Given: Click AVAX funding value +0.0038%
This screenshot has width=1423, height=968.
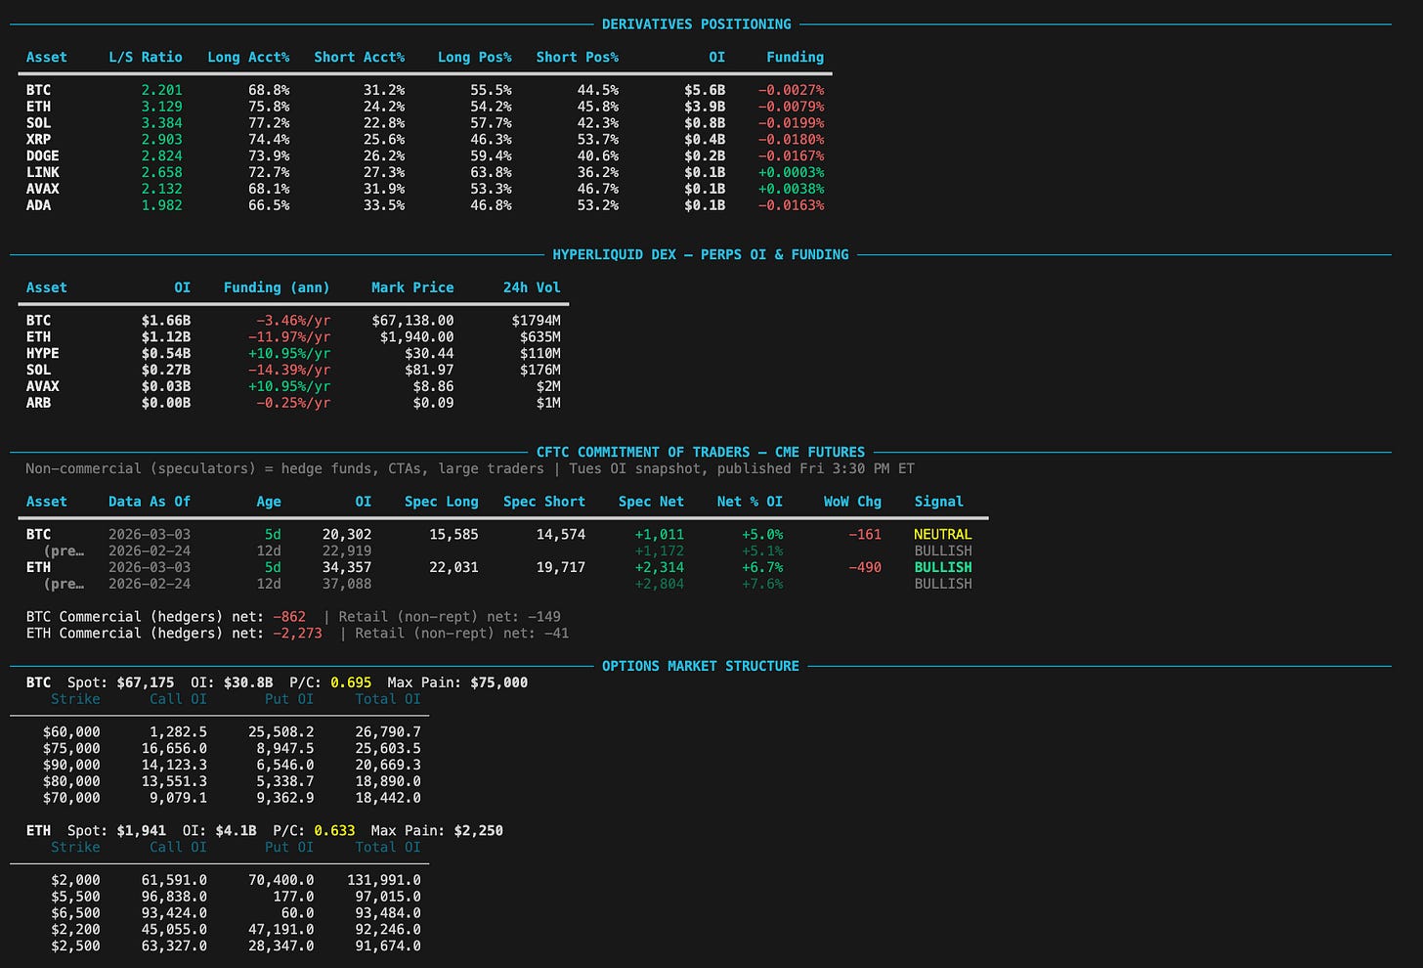Looking at the screenshot, I should [791, 189].
